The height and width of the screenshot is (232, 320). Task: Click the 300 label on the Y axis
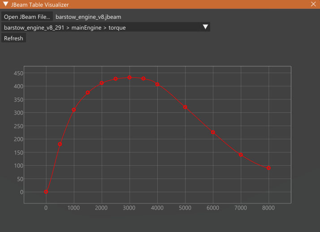pyautogui.click(x=18, y=113)
